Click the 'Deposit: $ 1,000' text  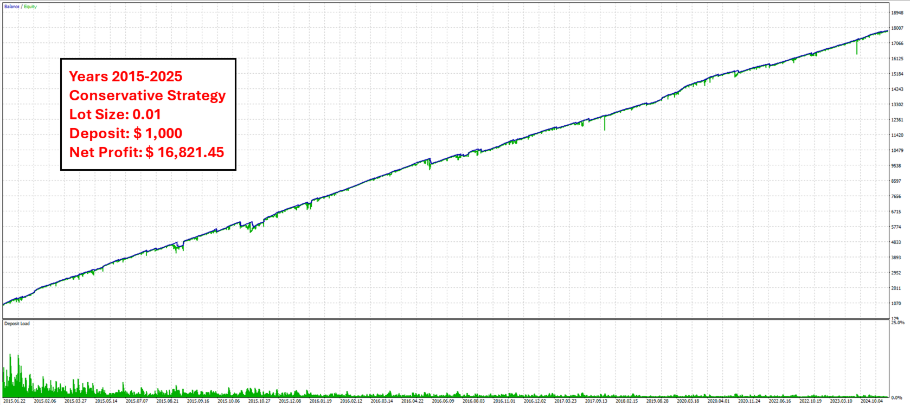(x=126, y=133)
